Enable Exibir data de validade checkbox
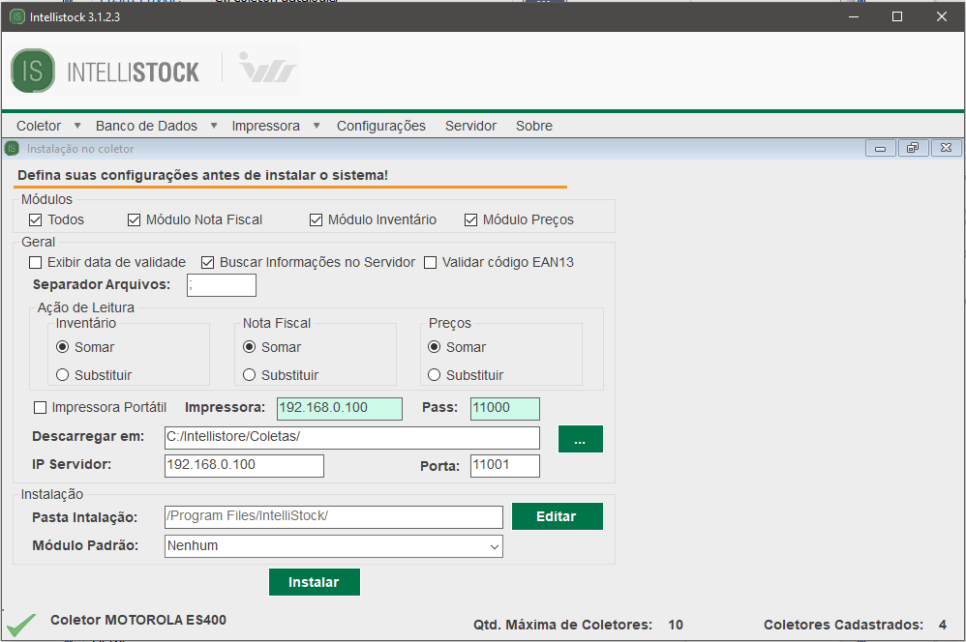Viewport: 966px width, 642px height. 36,262
